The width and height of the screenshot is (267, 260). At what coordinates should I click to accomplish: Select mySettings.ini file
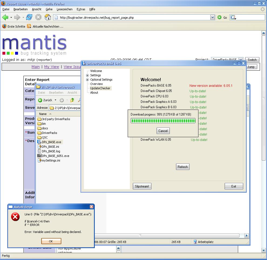point(51,160)
